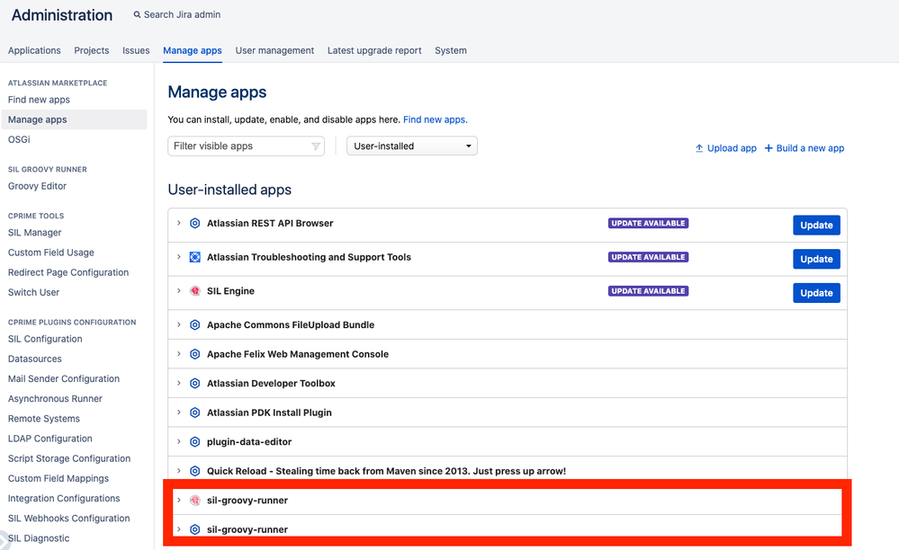899x550 pixels.
Task: Open OSGi in the sidebar
Action: 19,139
